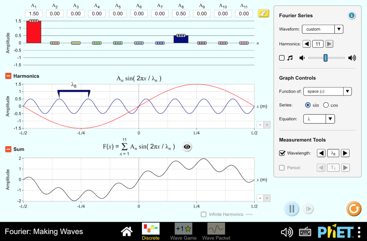This screenshot has width=367, height=241.
Task: Open the Fourier Series info button
Action: [x=352, y=15]
